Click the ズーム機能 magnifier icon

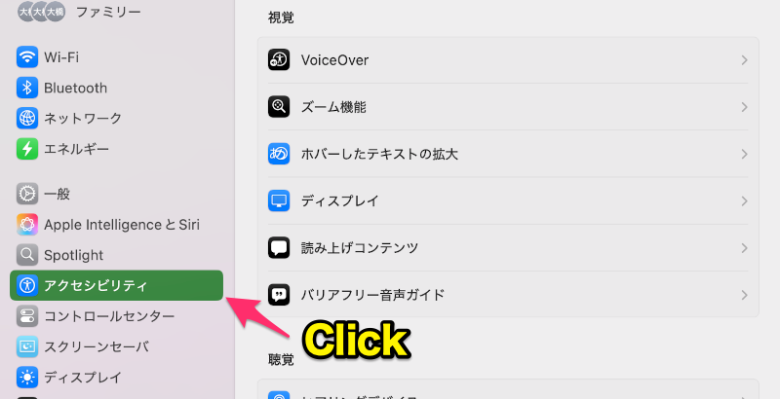[279, 107]
